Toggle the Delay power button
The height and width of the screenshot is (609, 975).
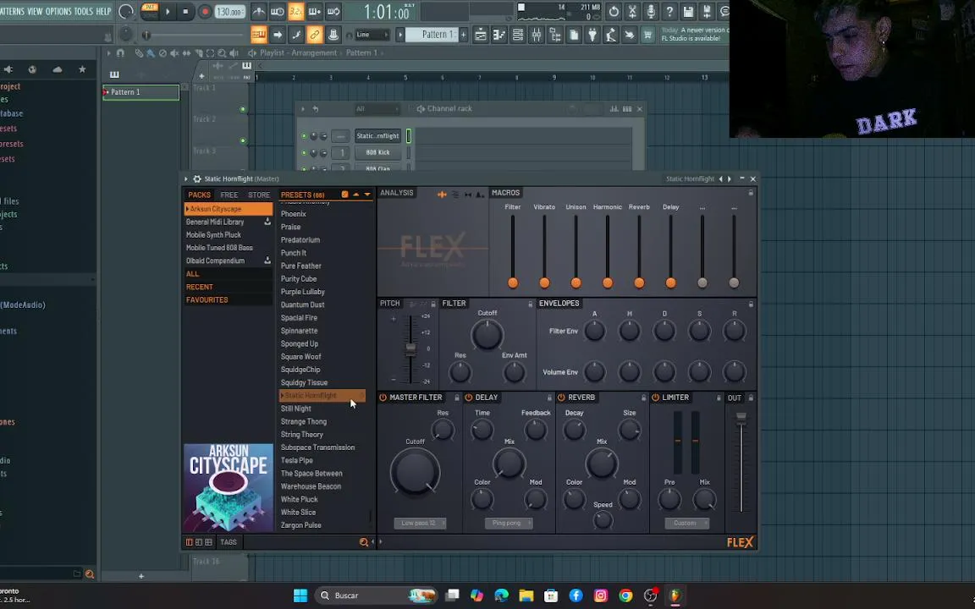tap(469, 398)
